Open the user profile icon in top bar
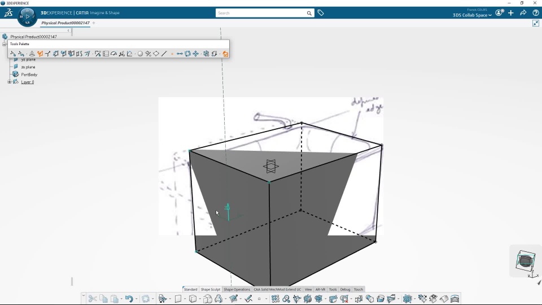This screenshot has height=305, width=542. (499, 13)
